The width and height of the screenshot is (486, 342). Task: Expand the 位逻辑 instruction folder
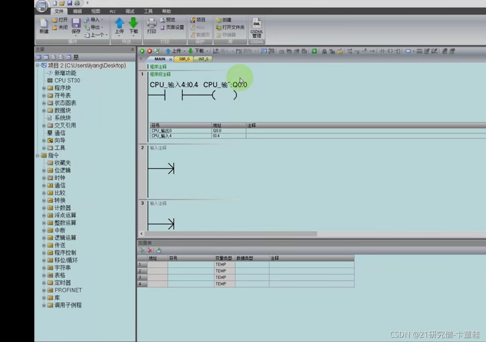coord(44,170)
